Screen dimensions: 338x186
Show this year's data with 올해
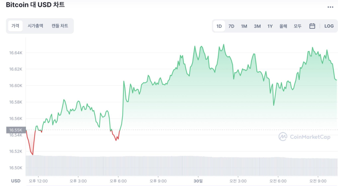pyautogui.click(x=283, y=26)
